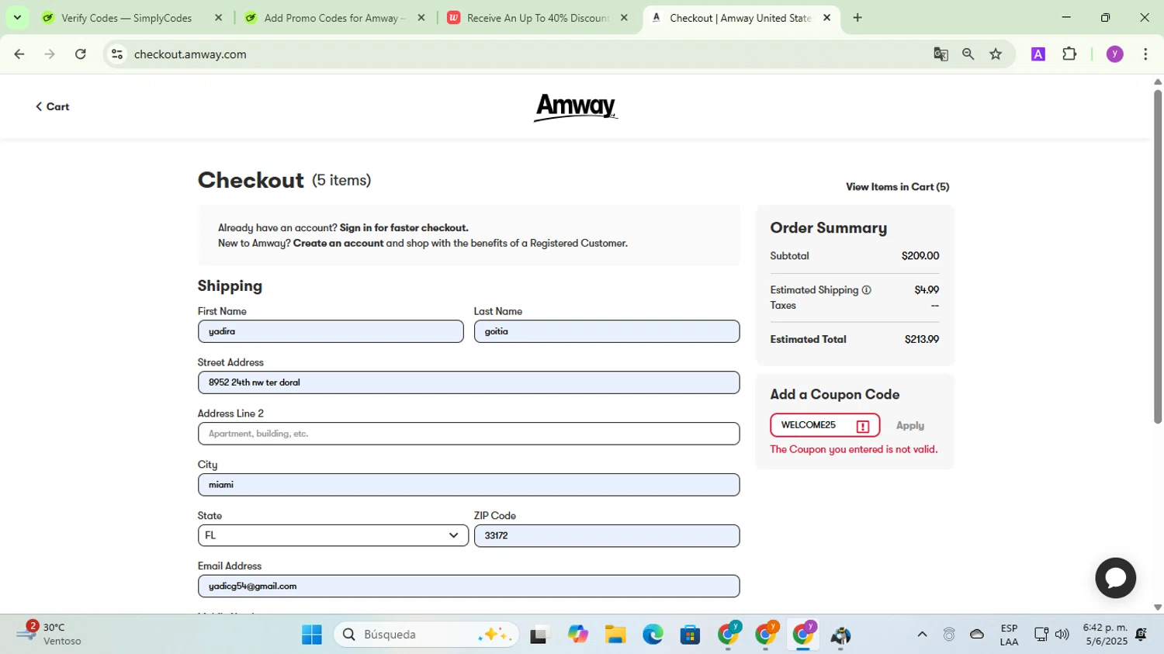
Task: Open a new browser tab
Action: 857,18
